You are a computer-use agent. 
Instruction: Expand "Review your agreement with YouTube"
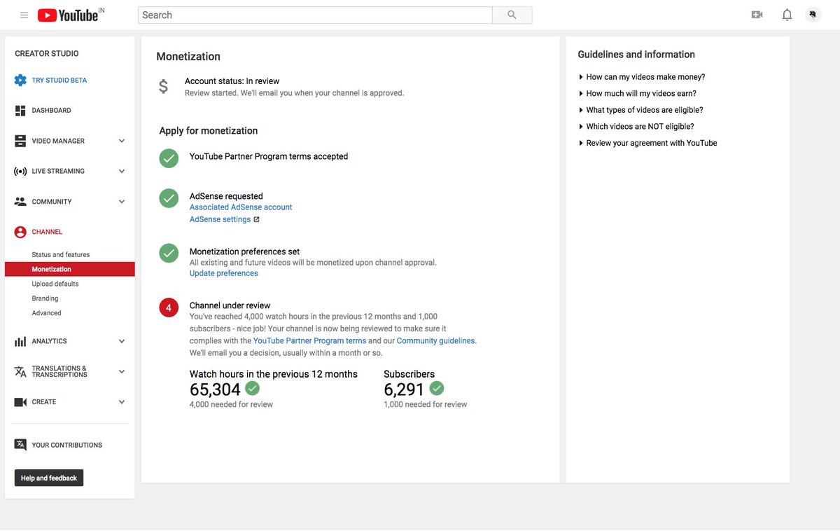pos(647,143)
